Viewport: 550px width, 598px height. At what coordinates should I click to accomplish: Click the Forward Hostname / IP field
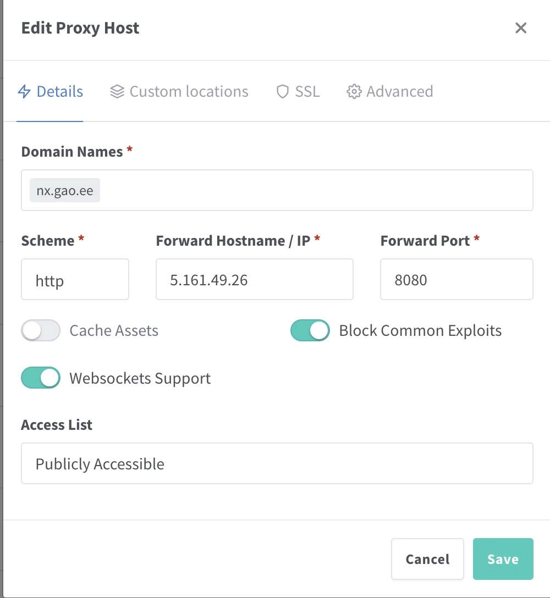pyautogui.click(x=254, y=280)
